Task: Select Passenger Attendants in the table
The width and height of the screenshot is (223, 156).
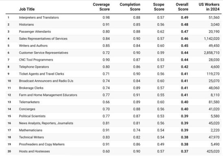Action: pyautogui.click(x=35, y=32)
